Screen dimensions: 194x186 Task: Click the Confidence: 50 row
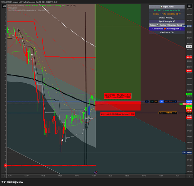tap(167, 32)
